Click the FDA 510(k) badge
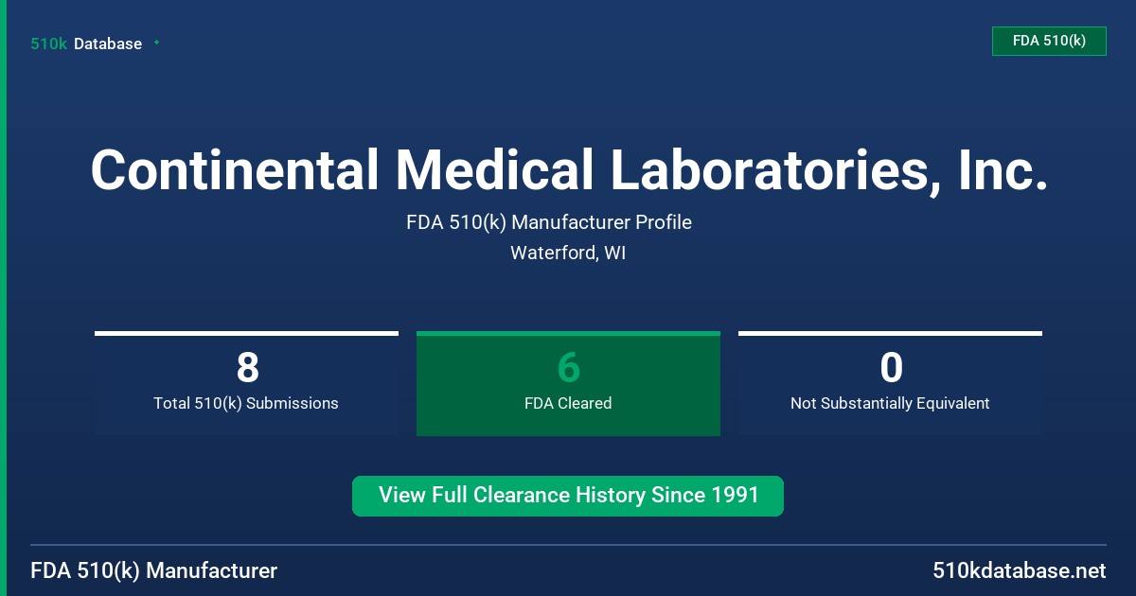 click(x=1049, y=41)
